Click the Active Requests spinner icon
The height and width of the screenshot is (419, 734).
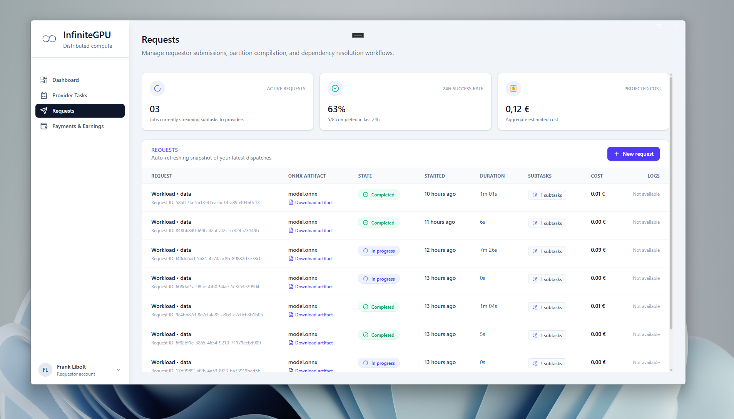pyautogui.click(x=157, y=88)
